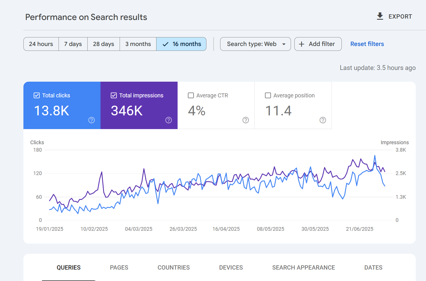Click the 13.8K total clicks value
Screen dimensions: 426x281
pos(52,111)
